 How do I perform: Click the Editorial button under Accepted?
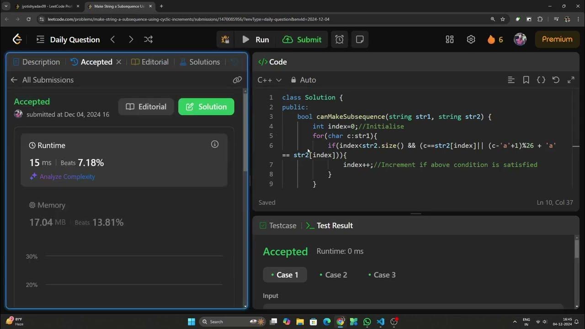(x=146, y=106)
